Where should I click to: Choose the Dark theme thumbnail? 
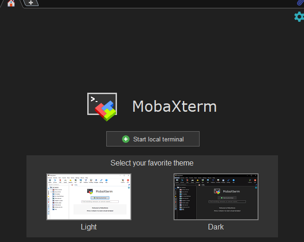click(216, 197)
